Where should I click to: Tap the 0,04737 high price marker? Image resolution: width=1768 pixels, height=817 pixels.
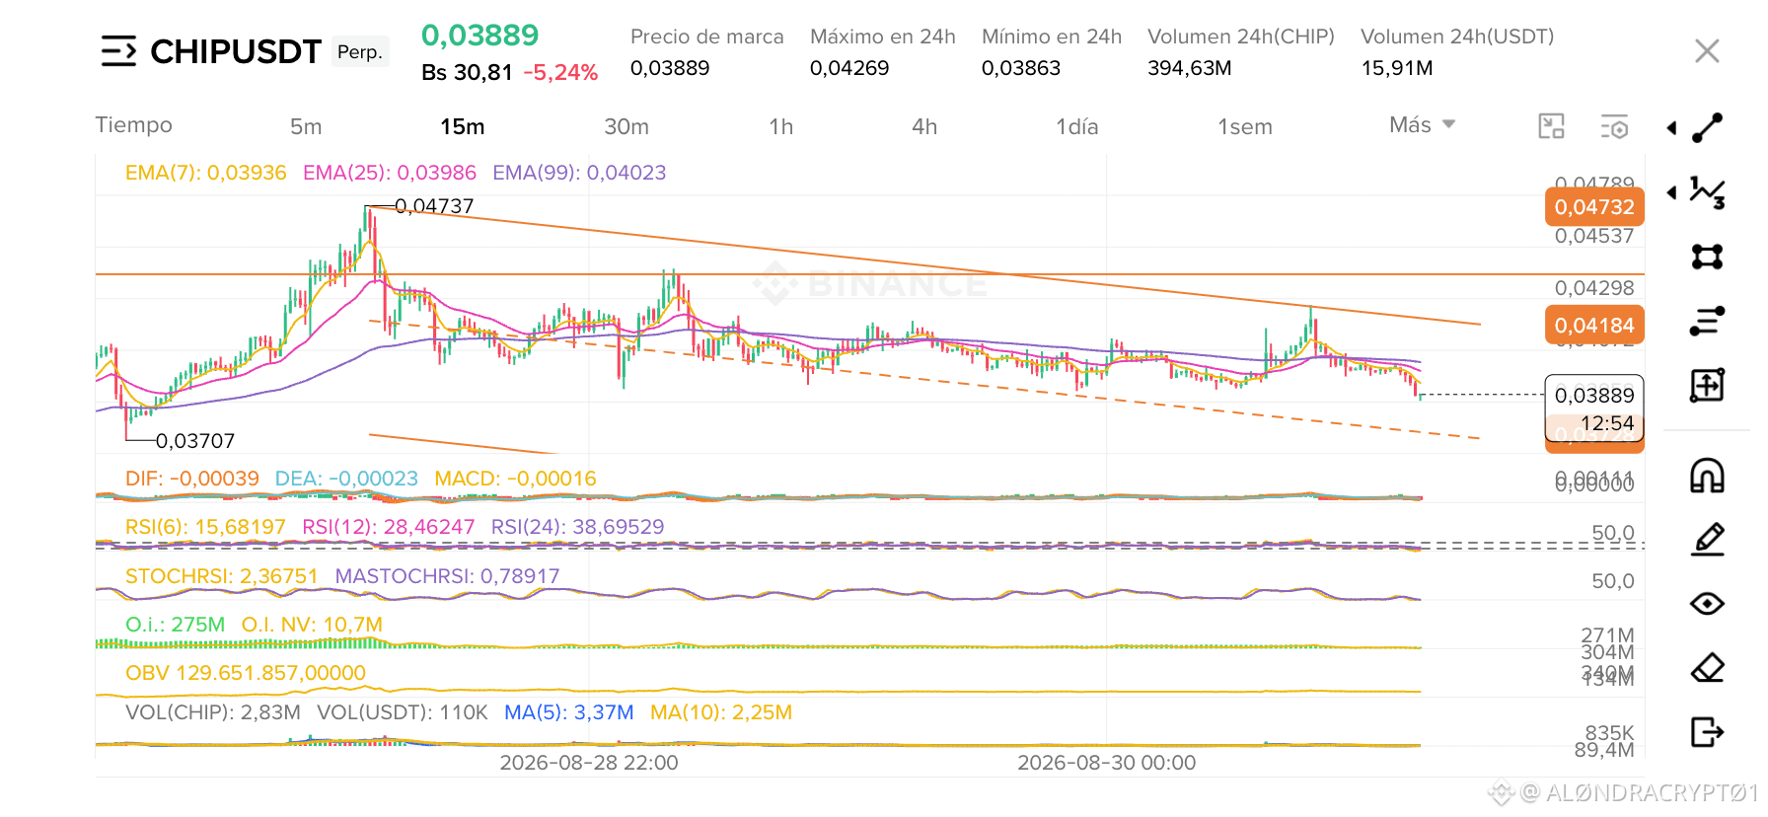pyautogui.click(x=434, y=206)
